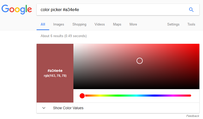Switch to the Shopping tab
This screenshot has height=119, width=203.
tap(79, 24)
